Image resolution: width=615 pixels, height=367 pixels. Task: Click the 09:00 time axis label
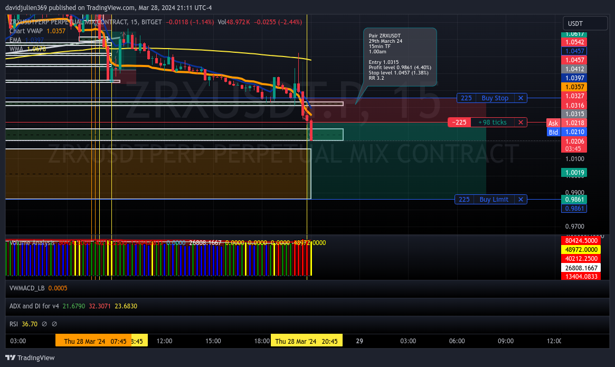(x=506, y=341)
